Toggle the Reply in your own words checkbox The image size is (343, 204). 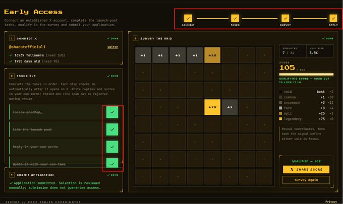tap(112, 147)
